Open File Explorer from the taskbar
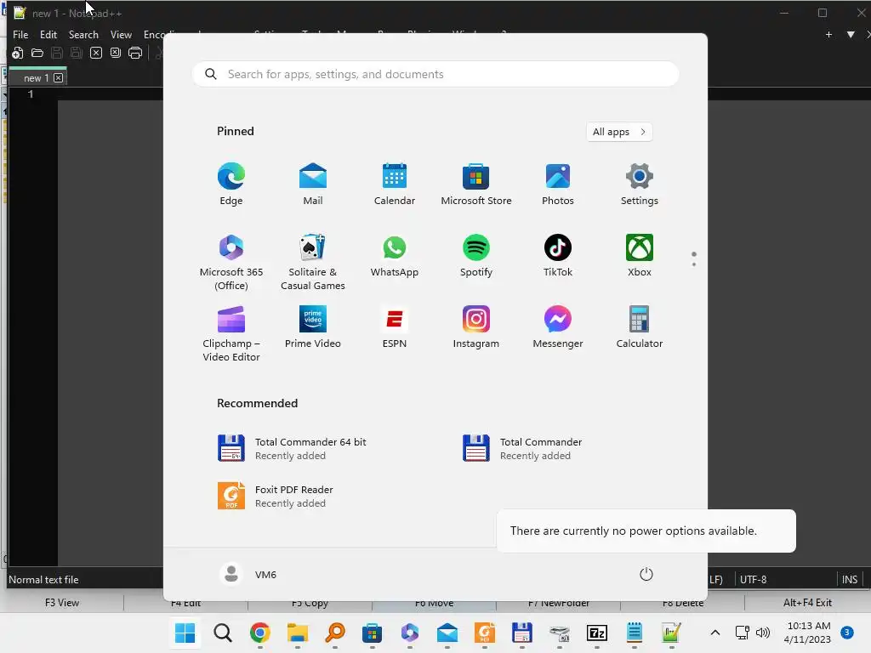 297,633
